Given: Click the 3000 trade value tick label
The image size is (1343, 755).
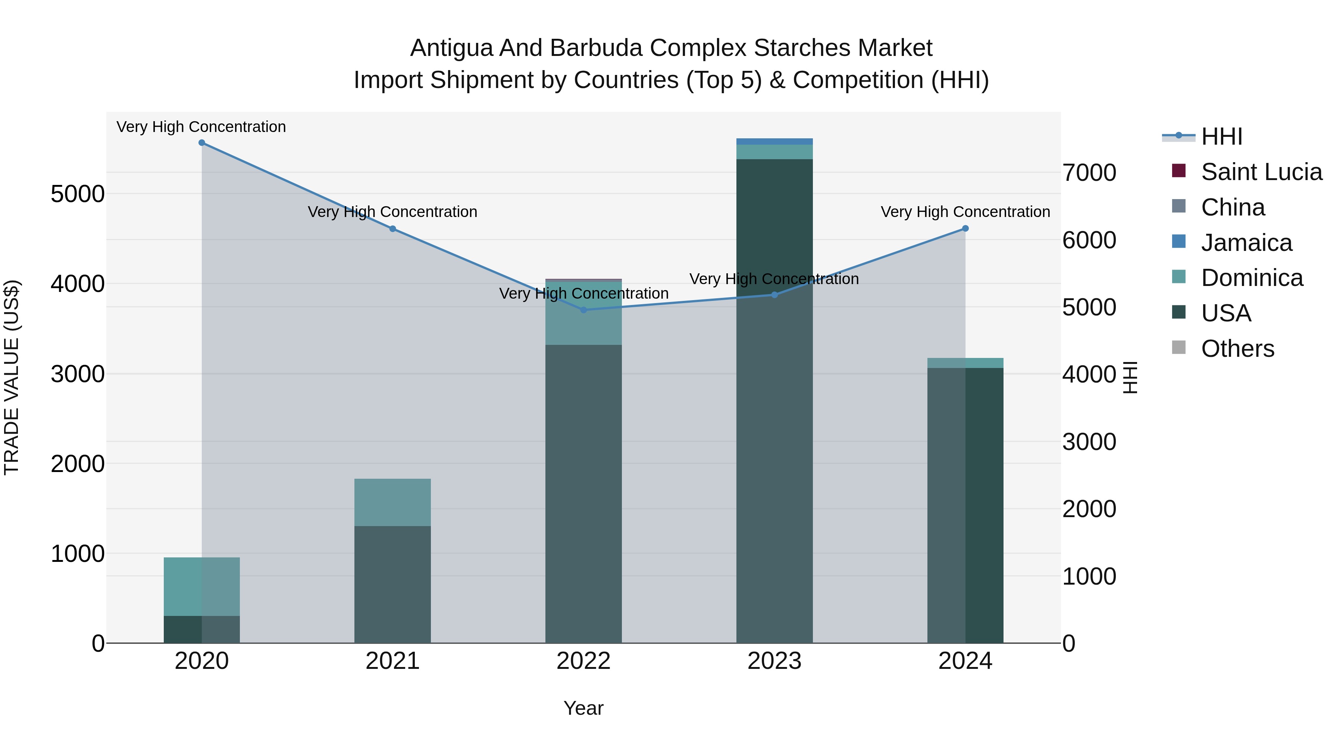Looking at the screenshot, I should click(x=78, y=374).
